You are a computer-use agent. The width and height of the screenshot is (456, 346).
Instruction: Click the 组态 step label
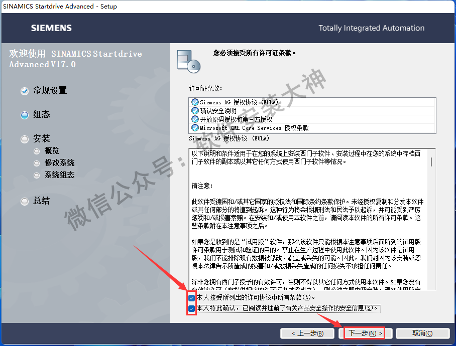pos(41,114)
